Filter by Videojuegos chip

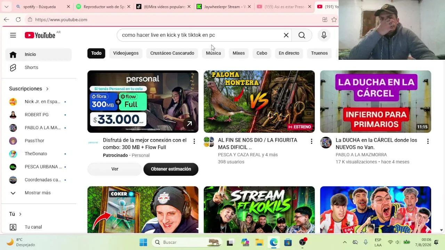click(126, 53)
